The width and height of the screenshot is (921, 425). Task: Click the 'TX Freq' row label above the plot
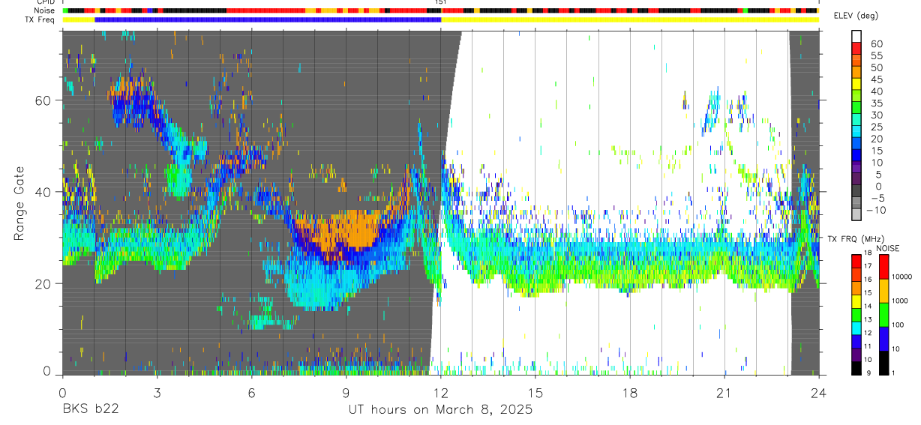41,19
